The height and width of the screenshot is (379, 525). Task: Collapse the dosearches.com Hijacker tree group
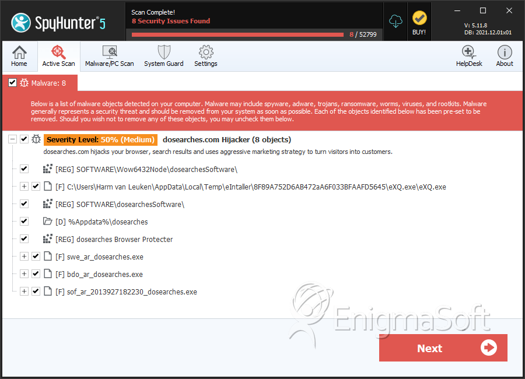pos(12,139)
